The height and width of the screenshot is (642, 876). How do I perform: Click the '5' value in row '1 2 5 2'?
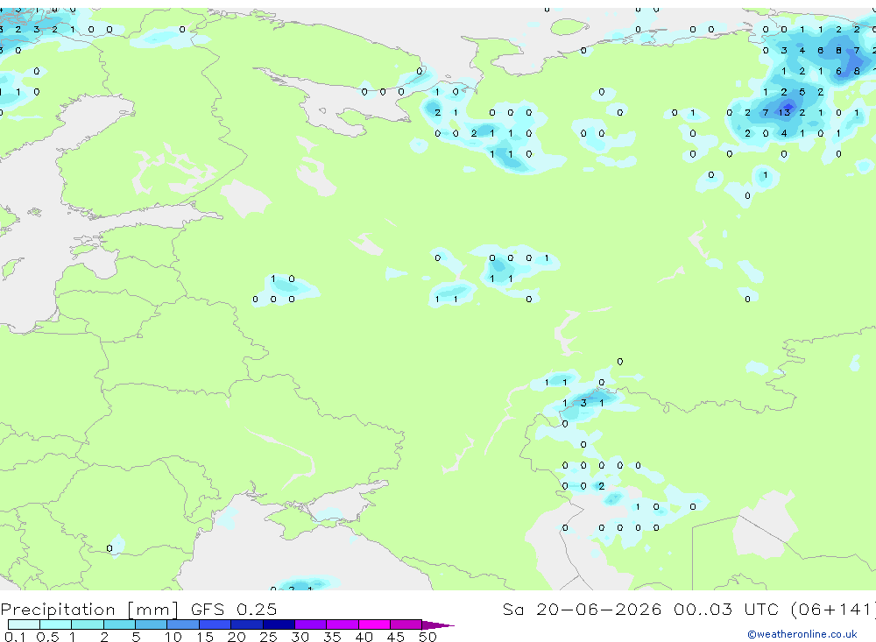(x=802, y=92)
